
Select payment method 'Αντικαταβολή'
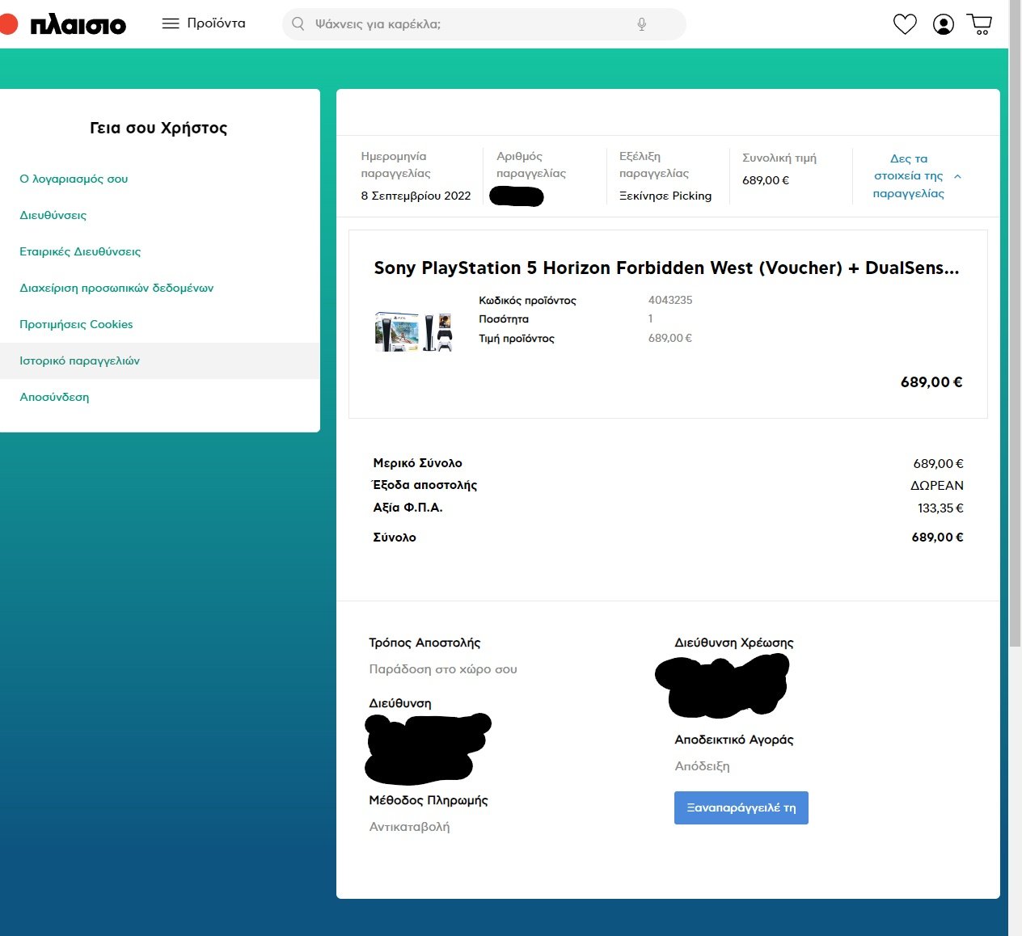point(409,827)
